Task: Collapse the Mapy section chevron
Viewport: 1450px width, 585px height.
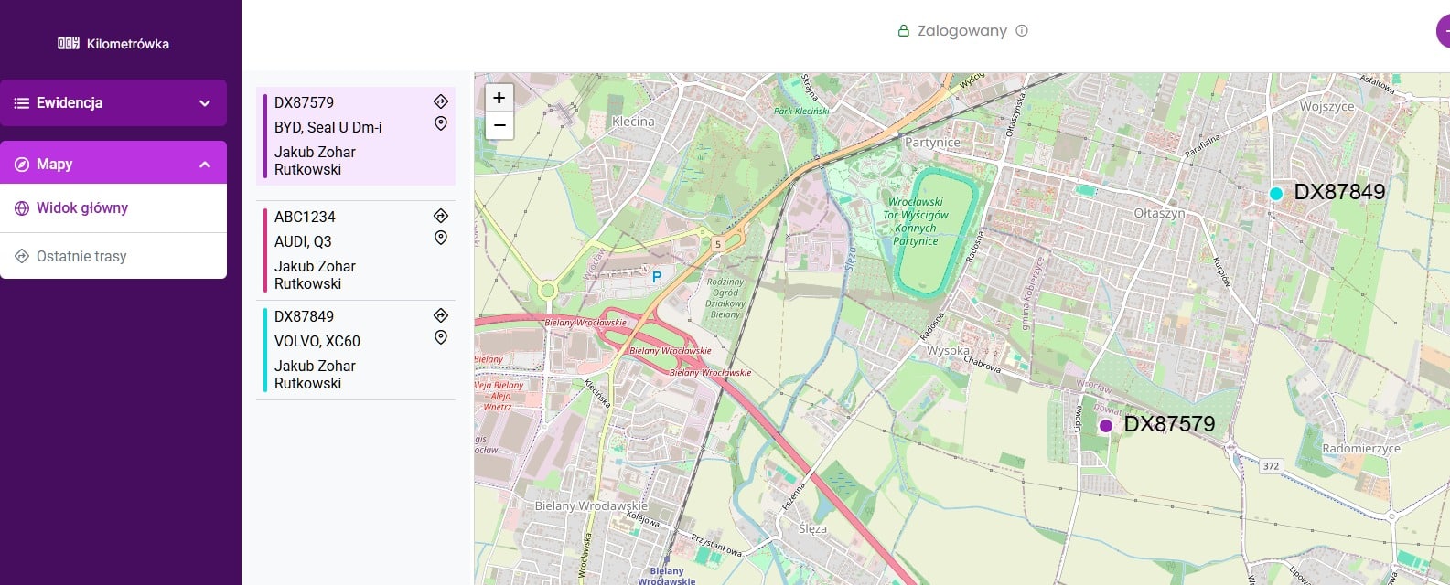Action: click(205, 165)
